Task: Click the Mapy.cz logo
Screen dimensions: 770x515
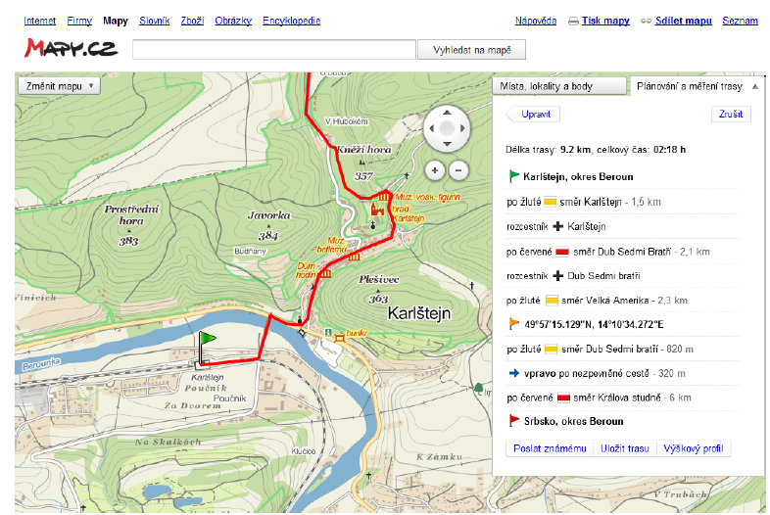Action: tap(72, 48)
